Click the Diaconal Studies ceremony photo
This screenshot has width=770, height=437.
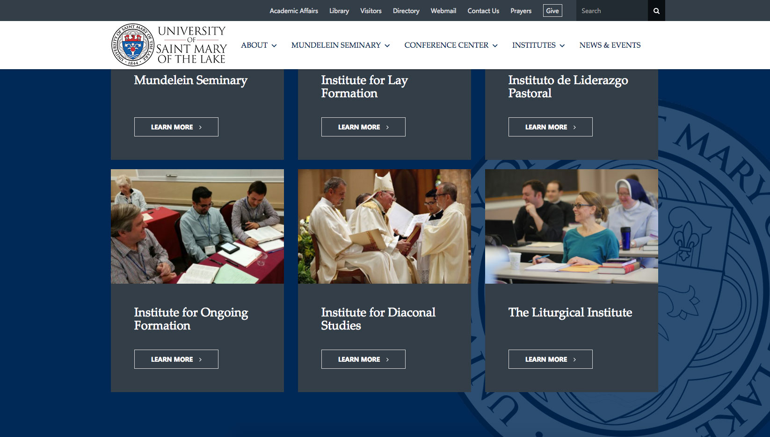(385, 227)
